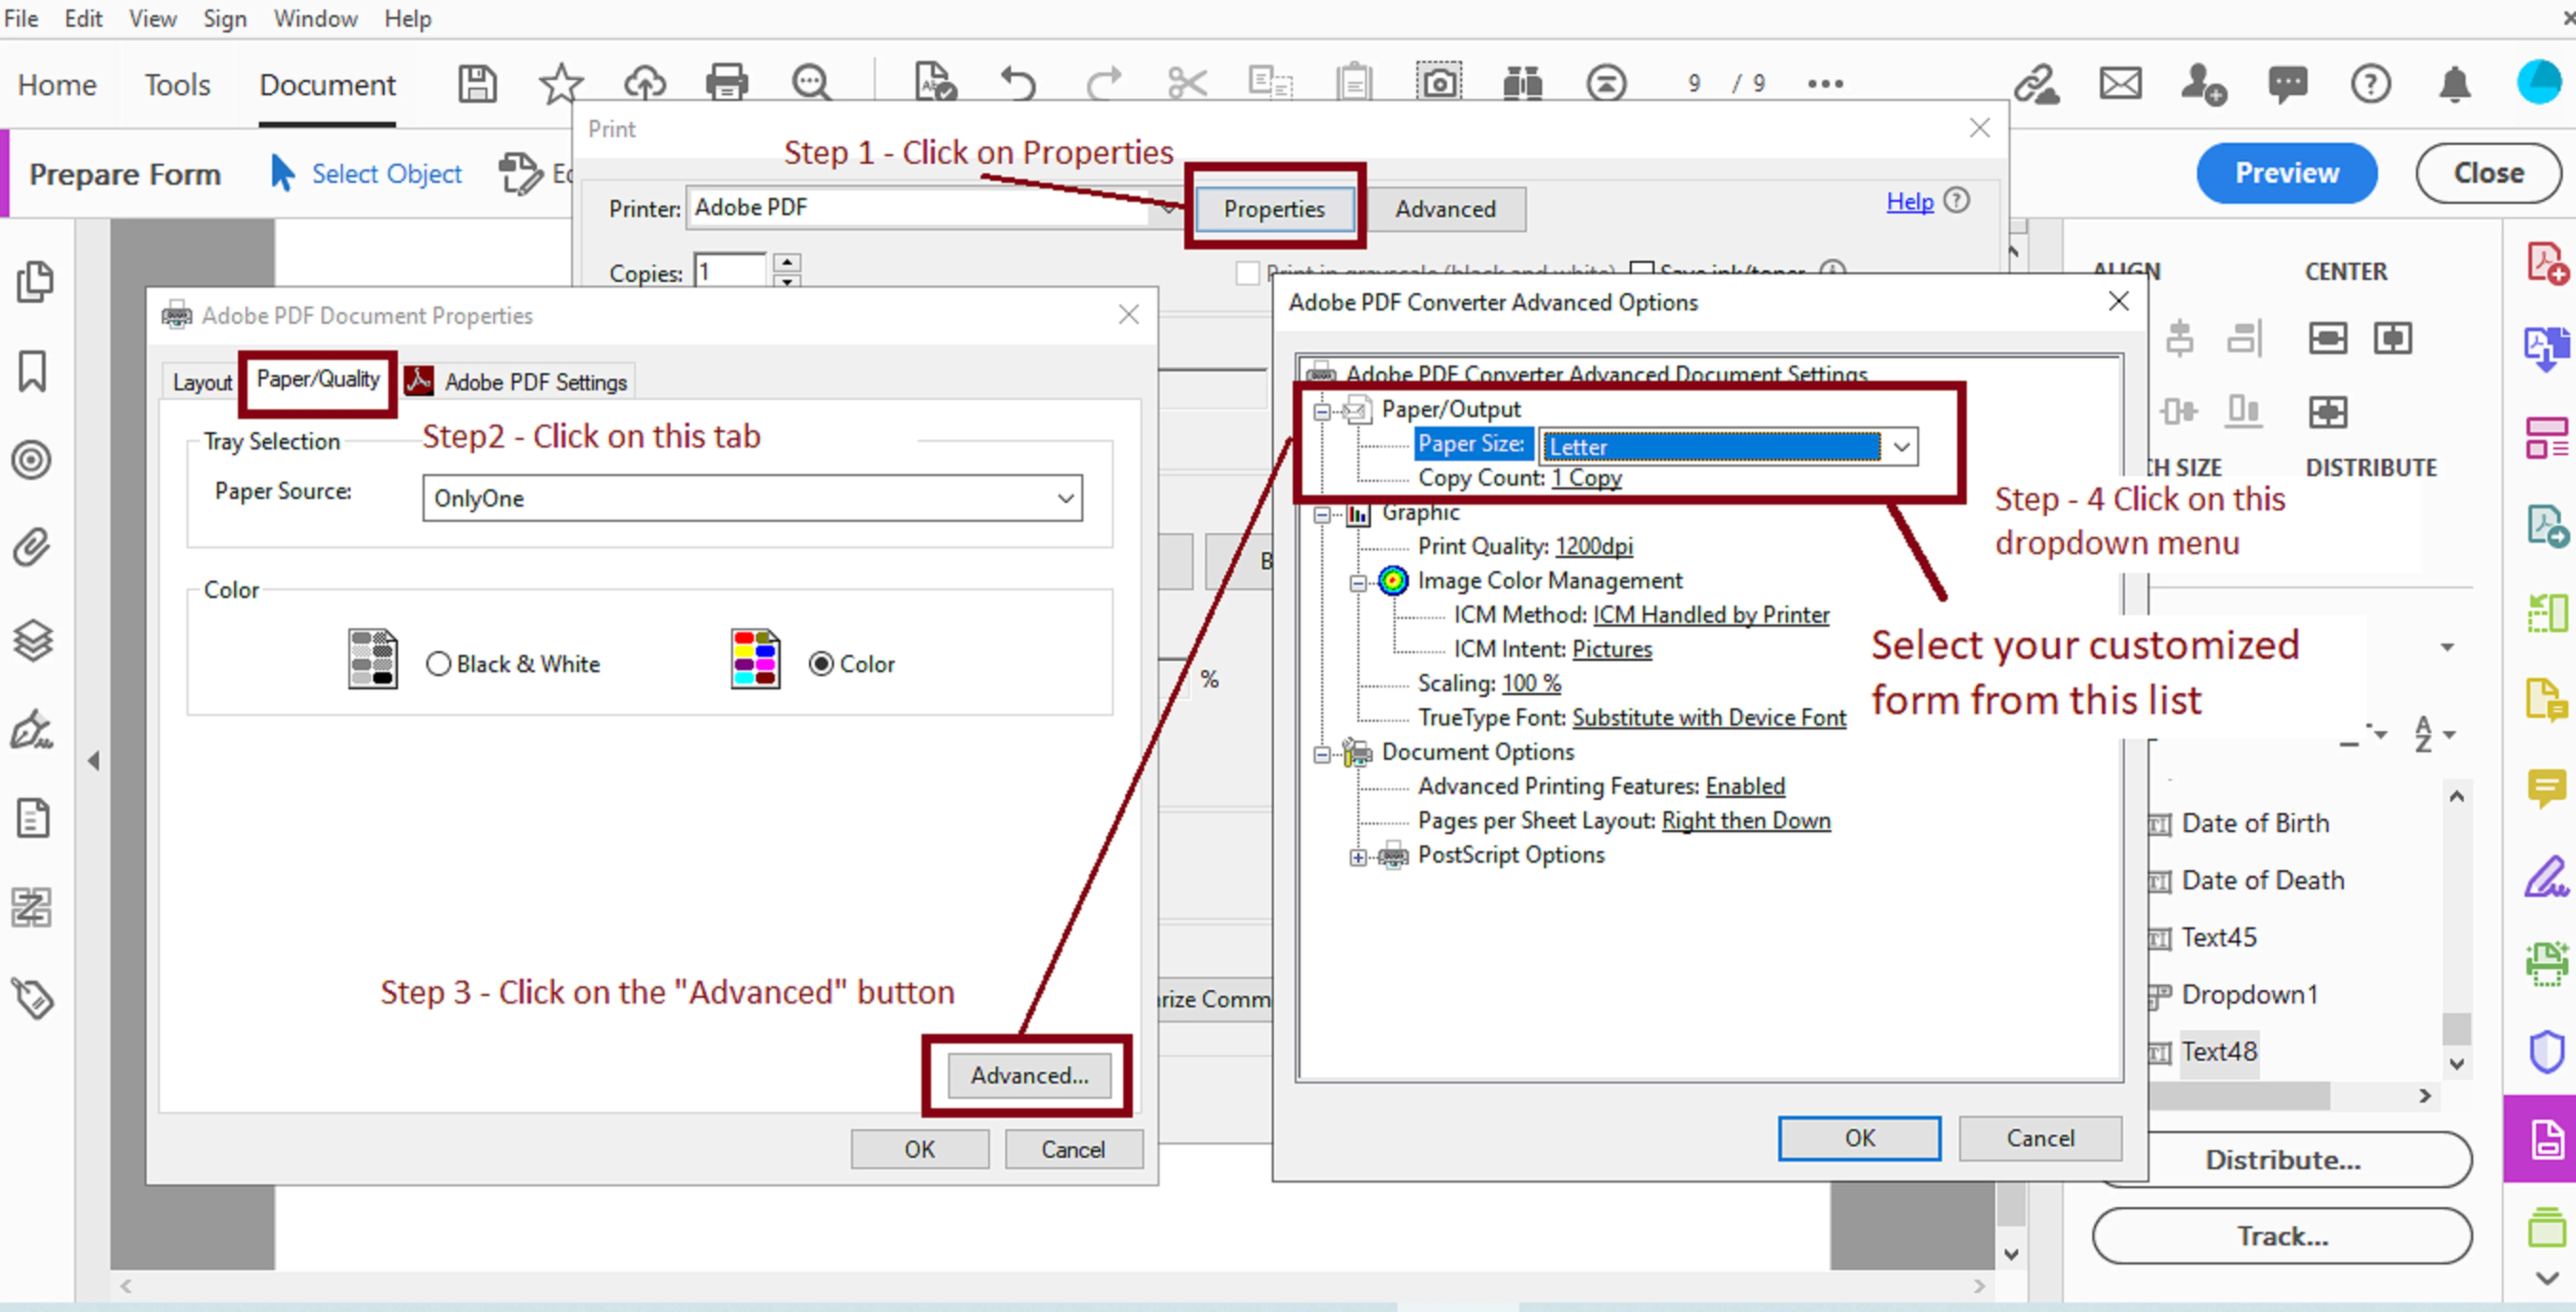
Task: Expand the Paper Size Letter dropdown
Action: tap(1901, 446)
